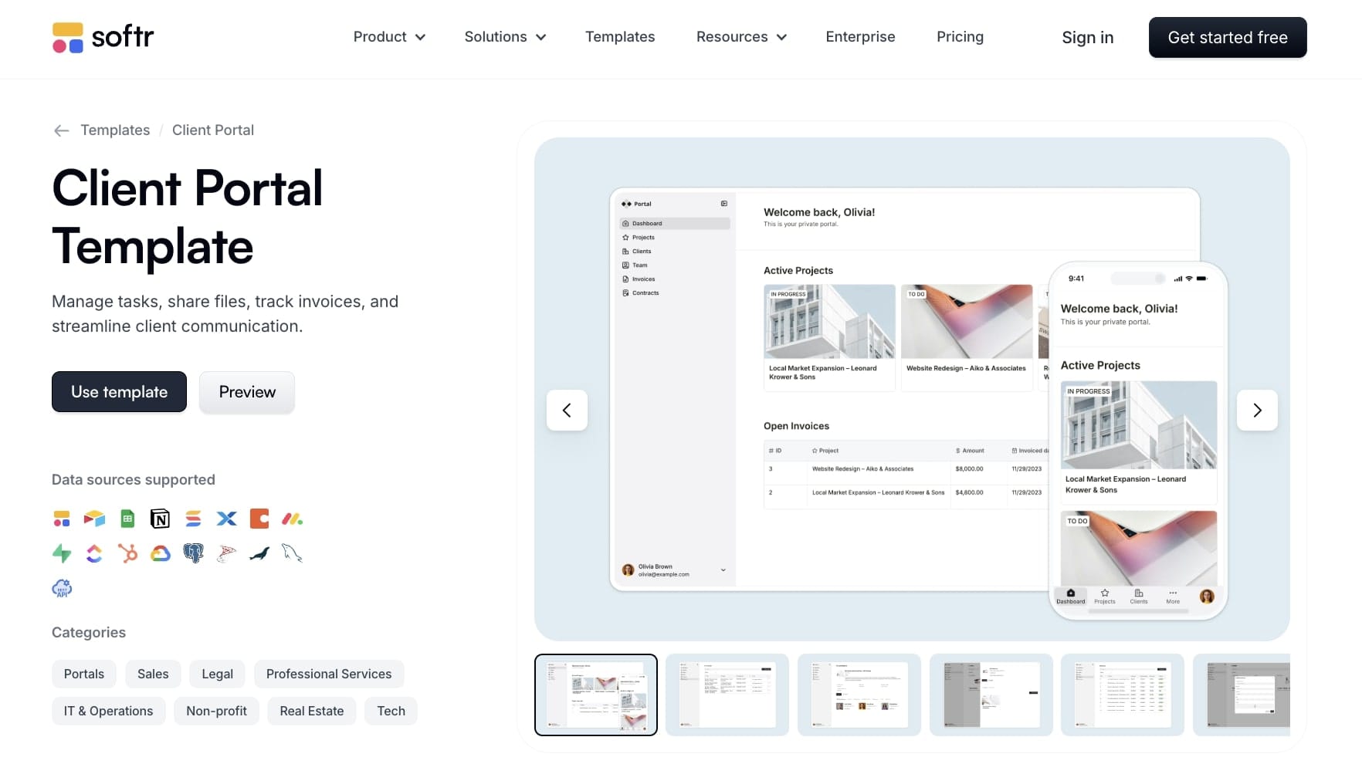Select the Real Estate category tag
This screenshot has width=1362, height=764.
[x=311, y=711]
